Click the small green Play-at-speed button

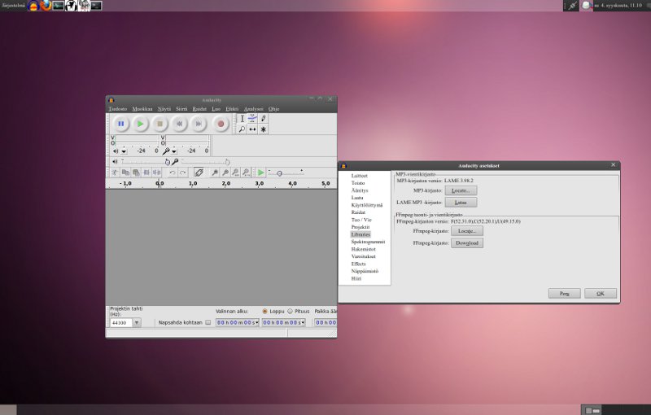tap(260, 173)
